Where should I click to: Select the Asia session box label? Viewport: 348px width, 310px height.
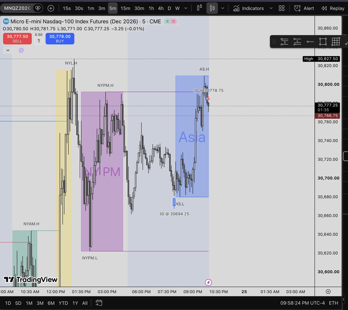[192, 137]
